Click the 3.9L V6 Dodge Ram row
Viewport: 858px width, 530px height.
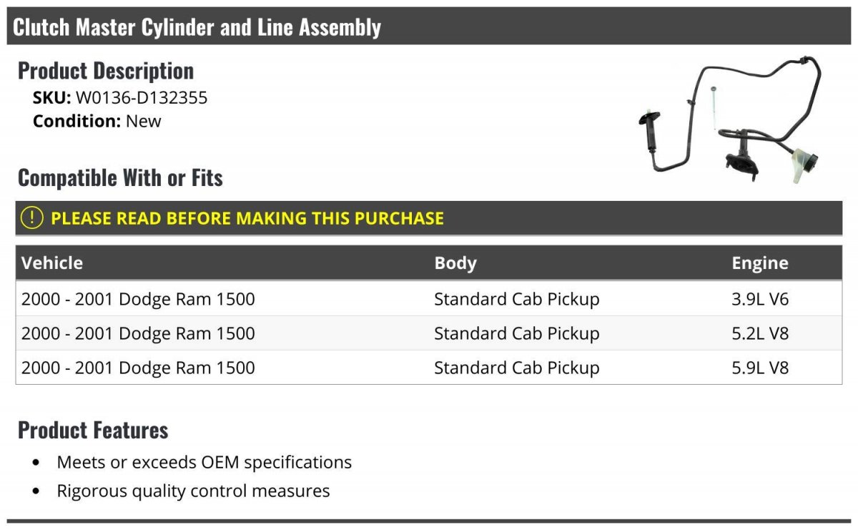click(x=429, y=298)
